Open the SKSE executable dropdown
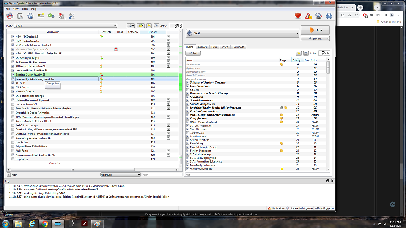Screen dimensions: 406x228 point(242,33)
